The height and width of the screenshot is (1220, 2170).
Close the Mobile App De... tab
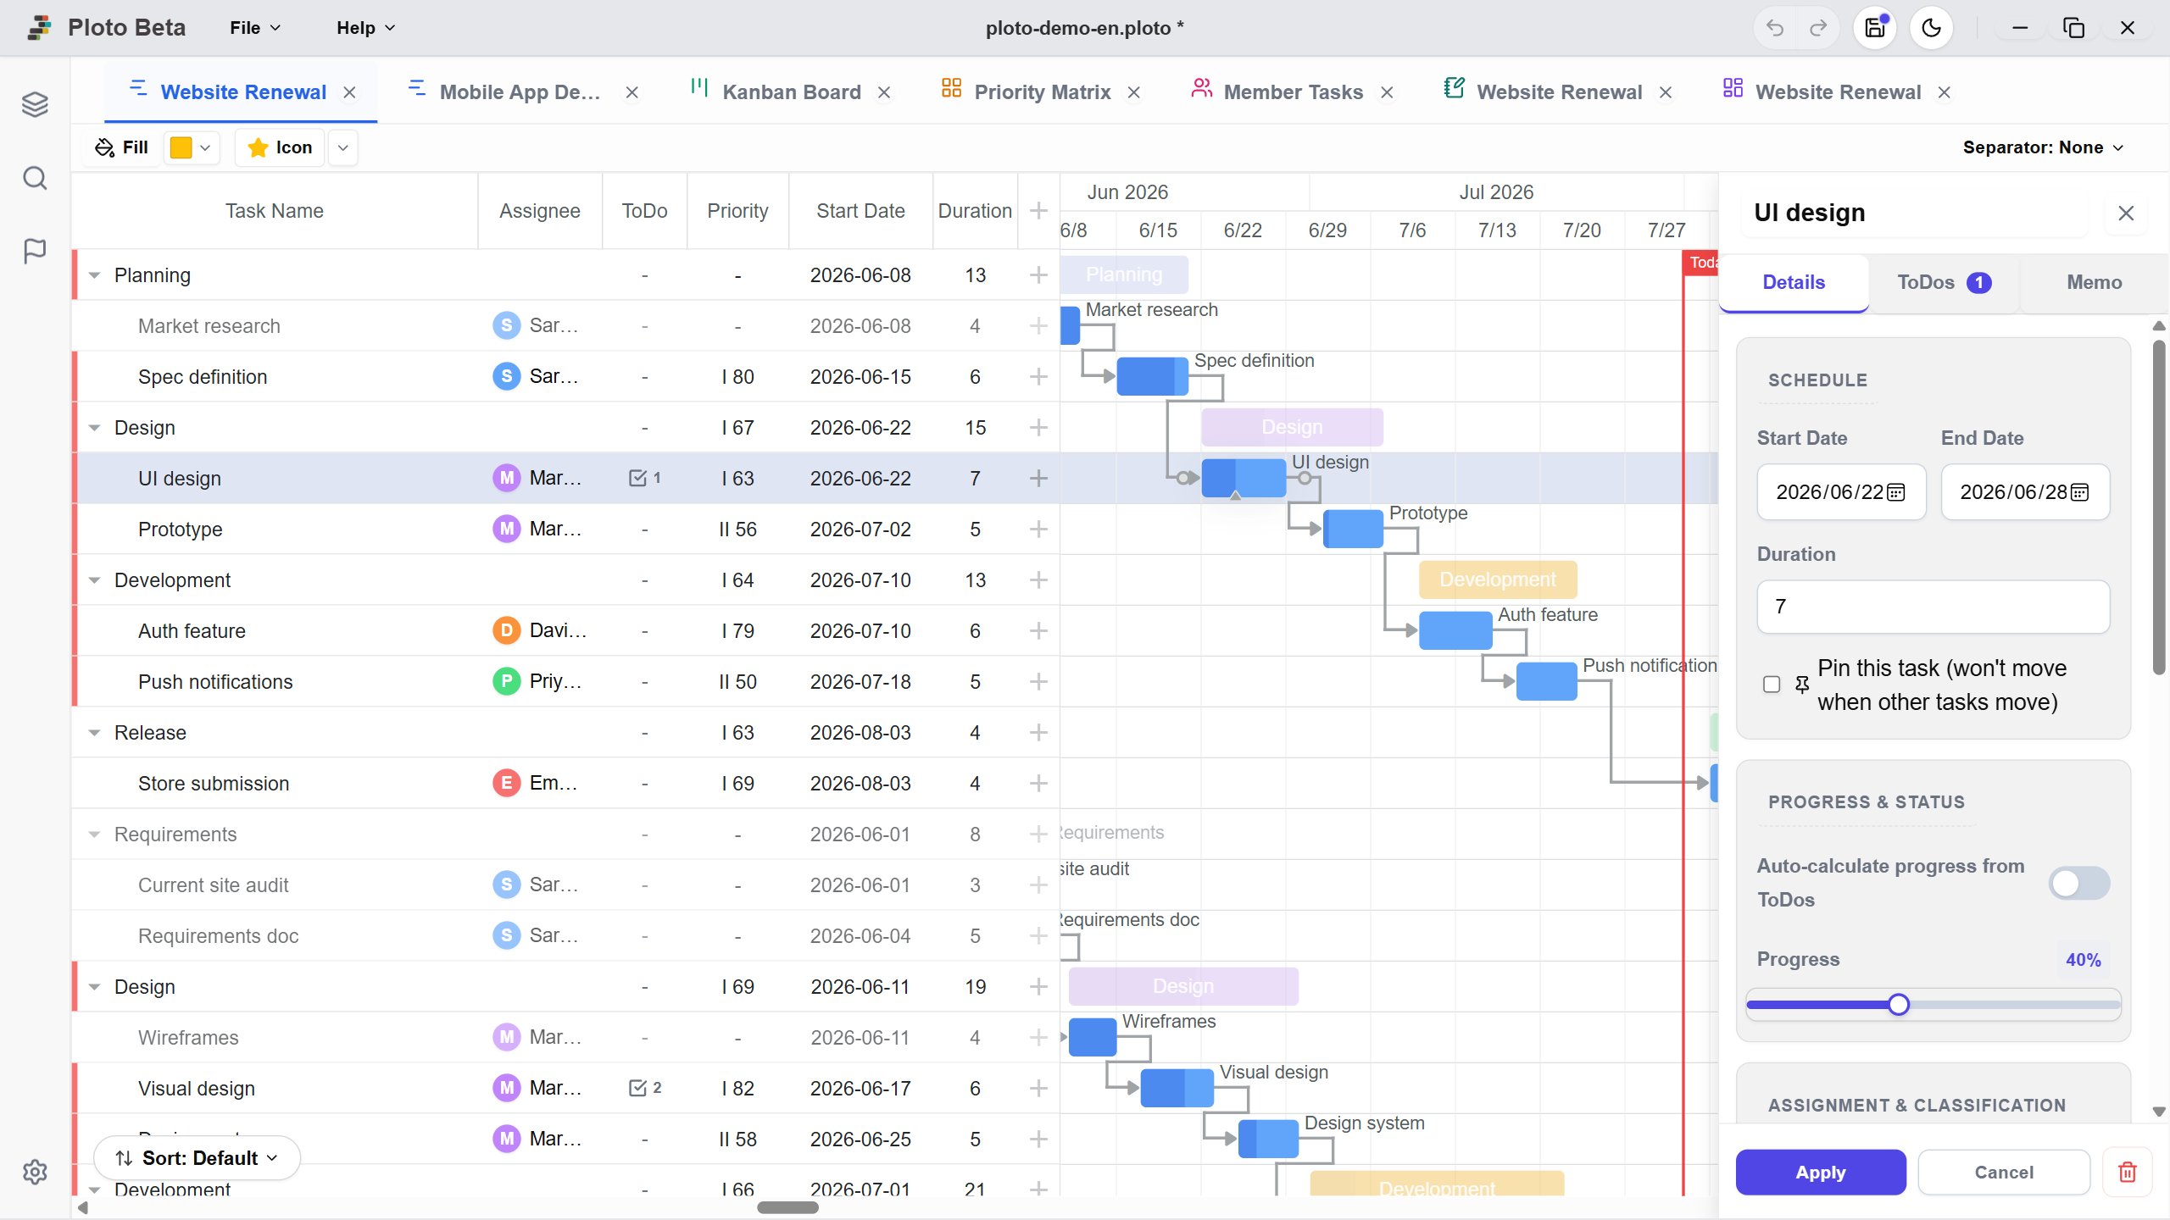click(x=632, y=92)
